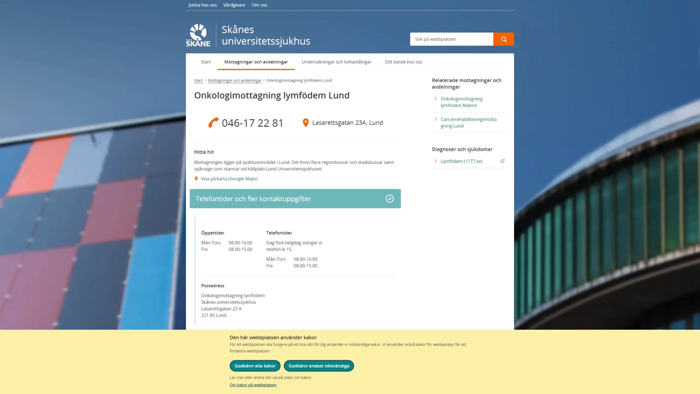Image resolution: width=700 pixels, height=394 pixels.
Task: Click the chevron before Cancerrehabiliteringsmottagning Lund
Action: point(435,119)
